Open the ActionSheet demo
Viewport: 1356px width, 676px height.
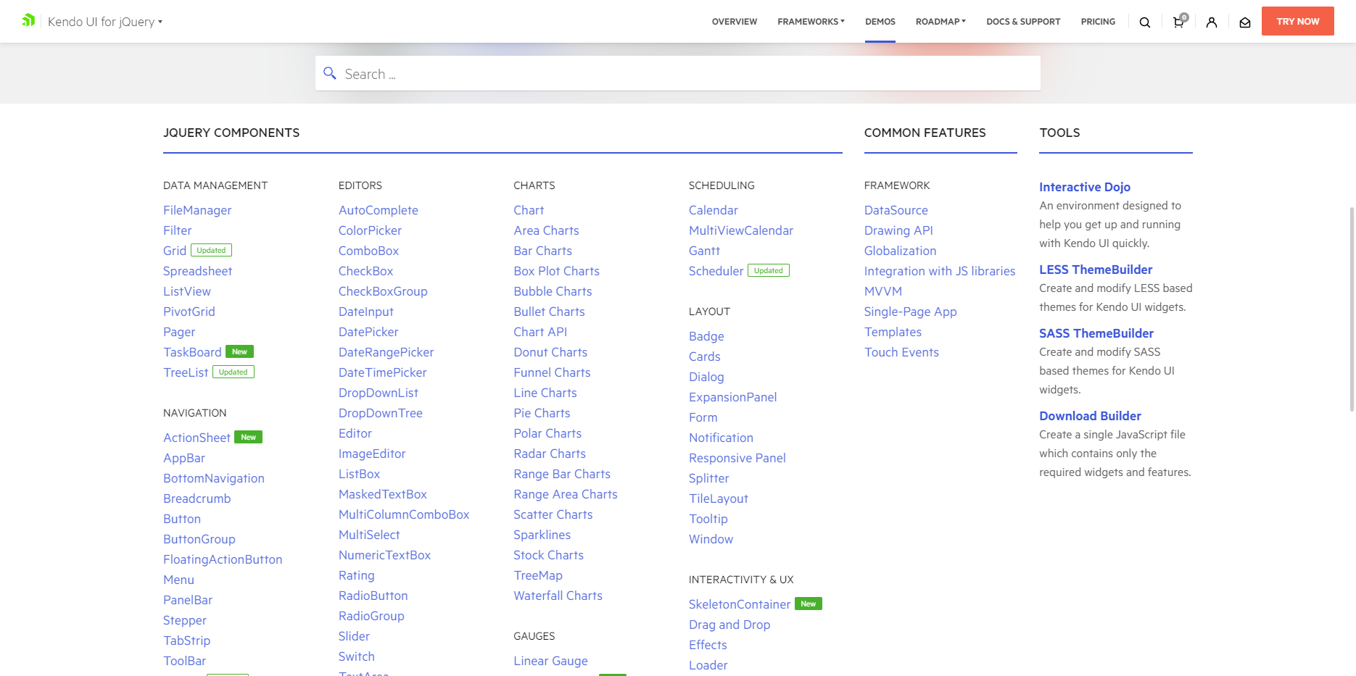pyautogui.click(x=197, y=438)
